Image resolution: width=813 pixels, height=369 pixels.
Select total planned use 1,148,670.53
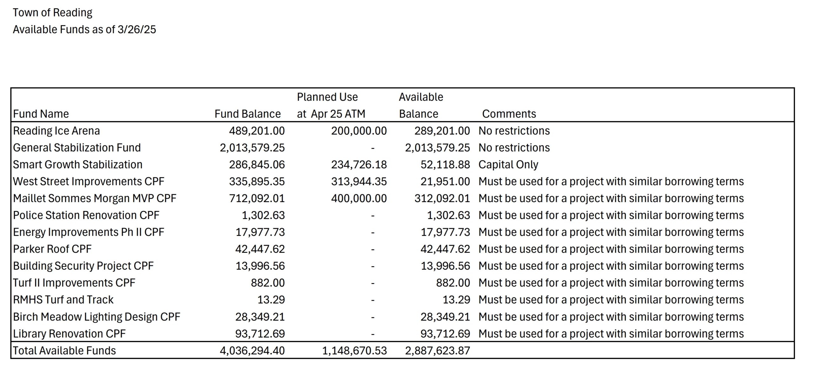click(x=354, y=351)
